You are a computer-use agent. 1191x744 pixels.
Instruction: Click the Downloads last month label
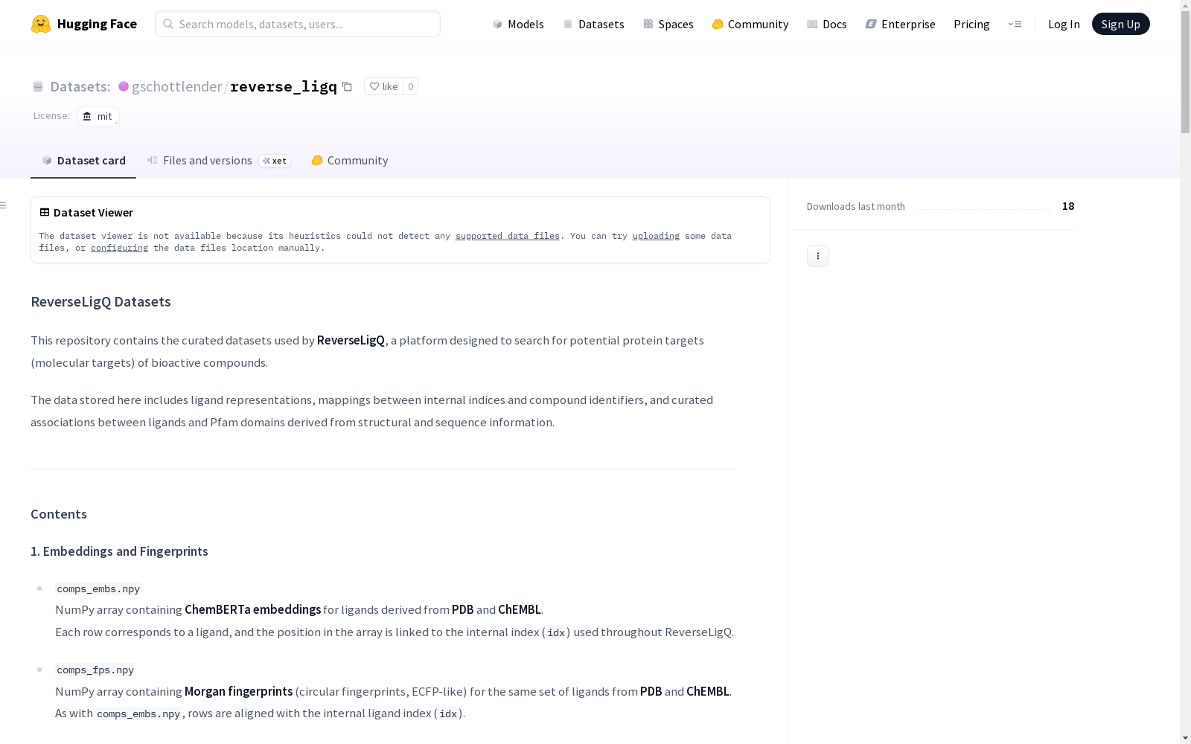tap(856, 206)
